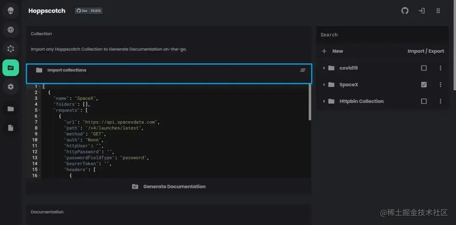Open the GraphQL icon in sidebar
Screen dimensions: 456x225
tap(11, 49)
